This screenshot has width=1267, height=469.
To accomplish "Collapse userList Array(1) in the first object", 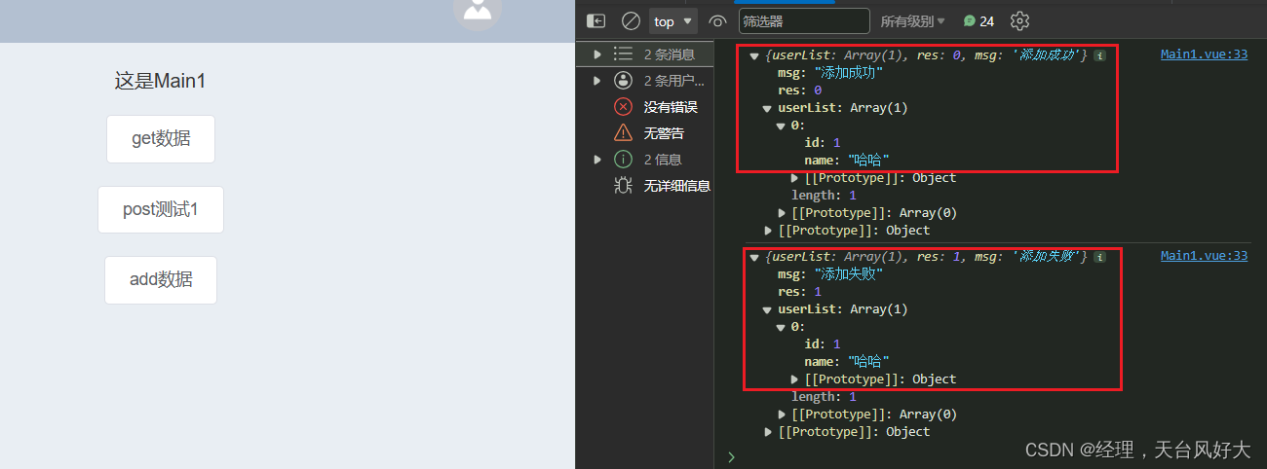I will (x=768, y=109).
